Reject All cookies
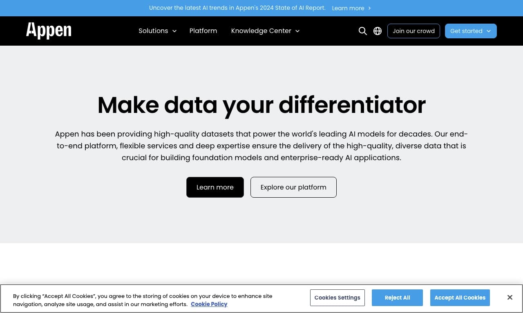This screenshot has height=313, width=523. coord(397,298)
